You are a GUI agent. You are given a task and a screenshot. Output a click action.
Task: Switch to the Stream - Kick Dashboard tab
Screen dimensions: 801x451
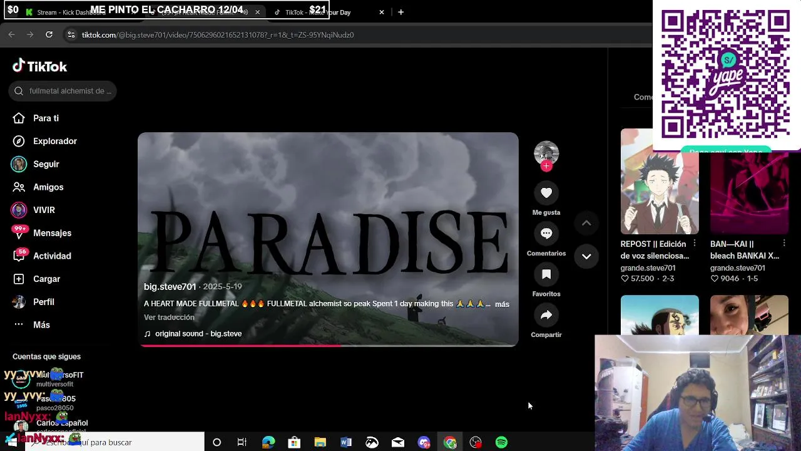click(x=70, y=13)
